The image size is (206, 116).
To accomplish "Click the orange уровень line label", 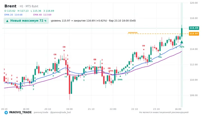I will [x=133, y=32].
